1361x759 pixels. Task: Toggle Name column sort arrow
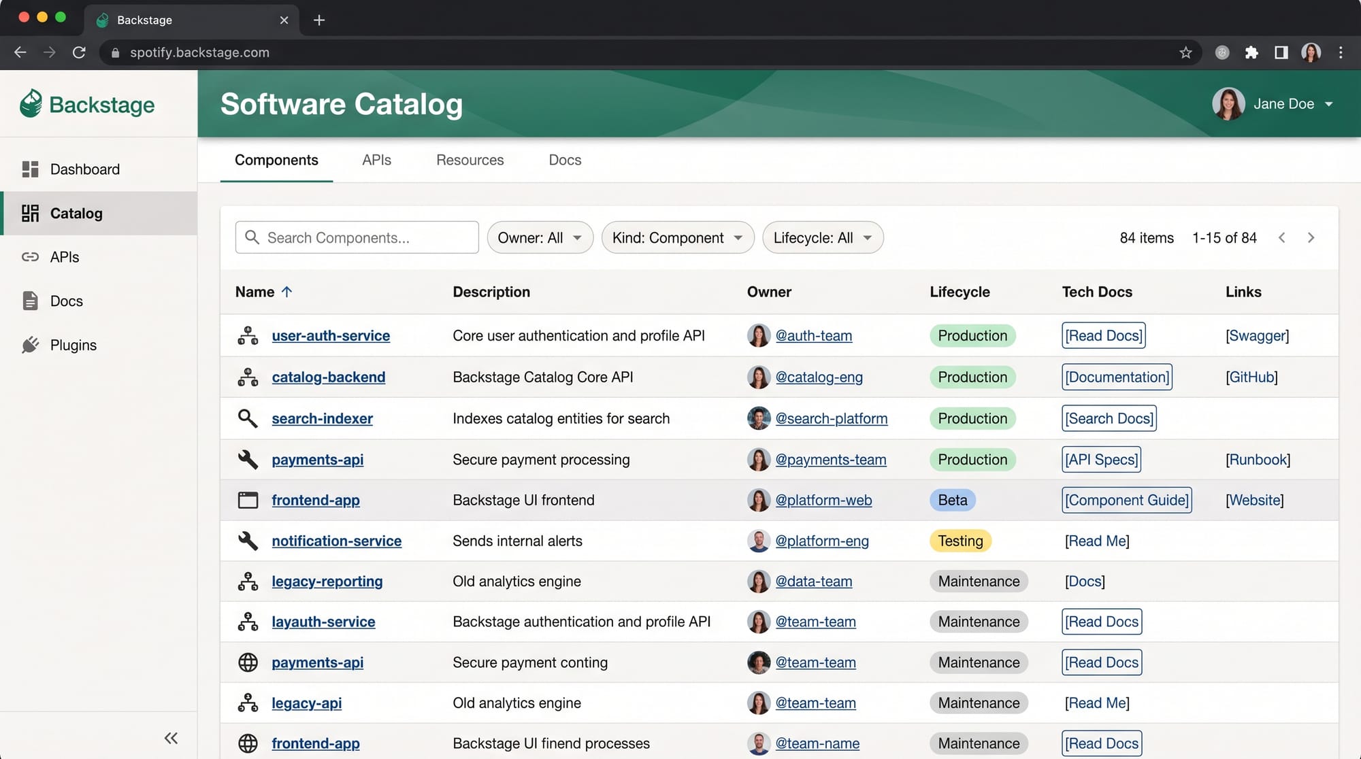pos(287,292)
